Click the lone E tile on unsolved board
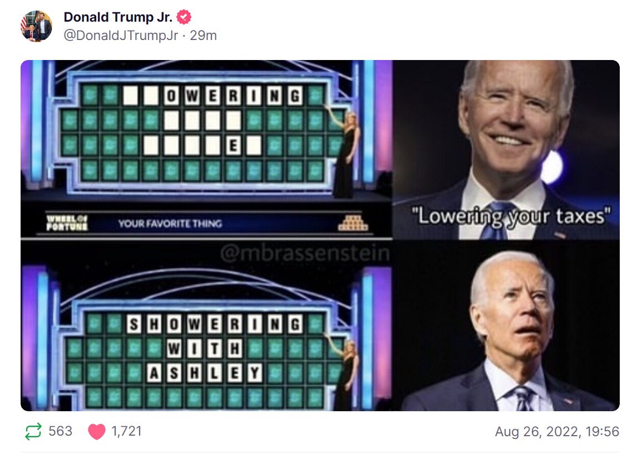The height and width of the screenshot is (454, 632). tap(233, 145)
